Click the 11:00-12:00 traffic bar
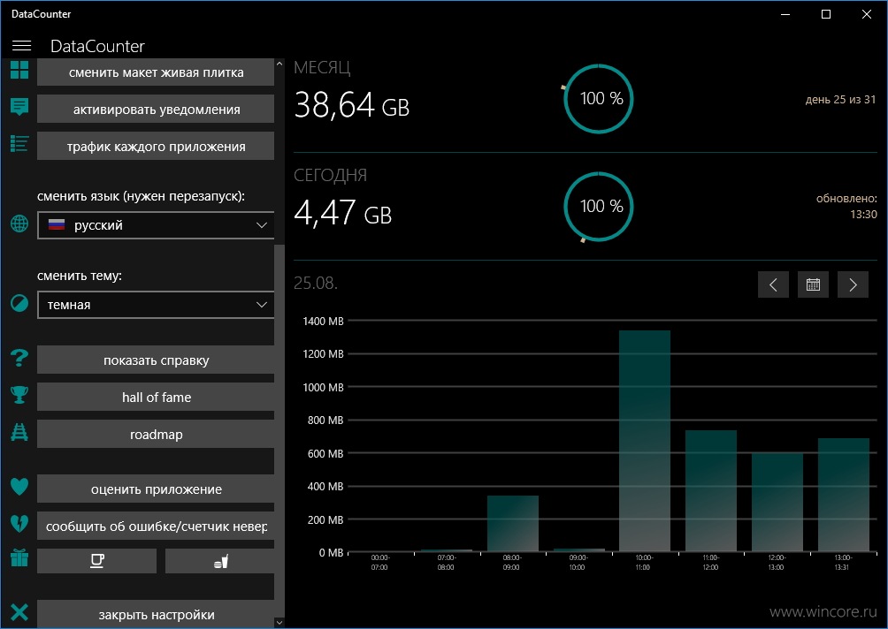This screenshot has height=629, width=888. click(711, 491)
